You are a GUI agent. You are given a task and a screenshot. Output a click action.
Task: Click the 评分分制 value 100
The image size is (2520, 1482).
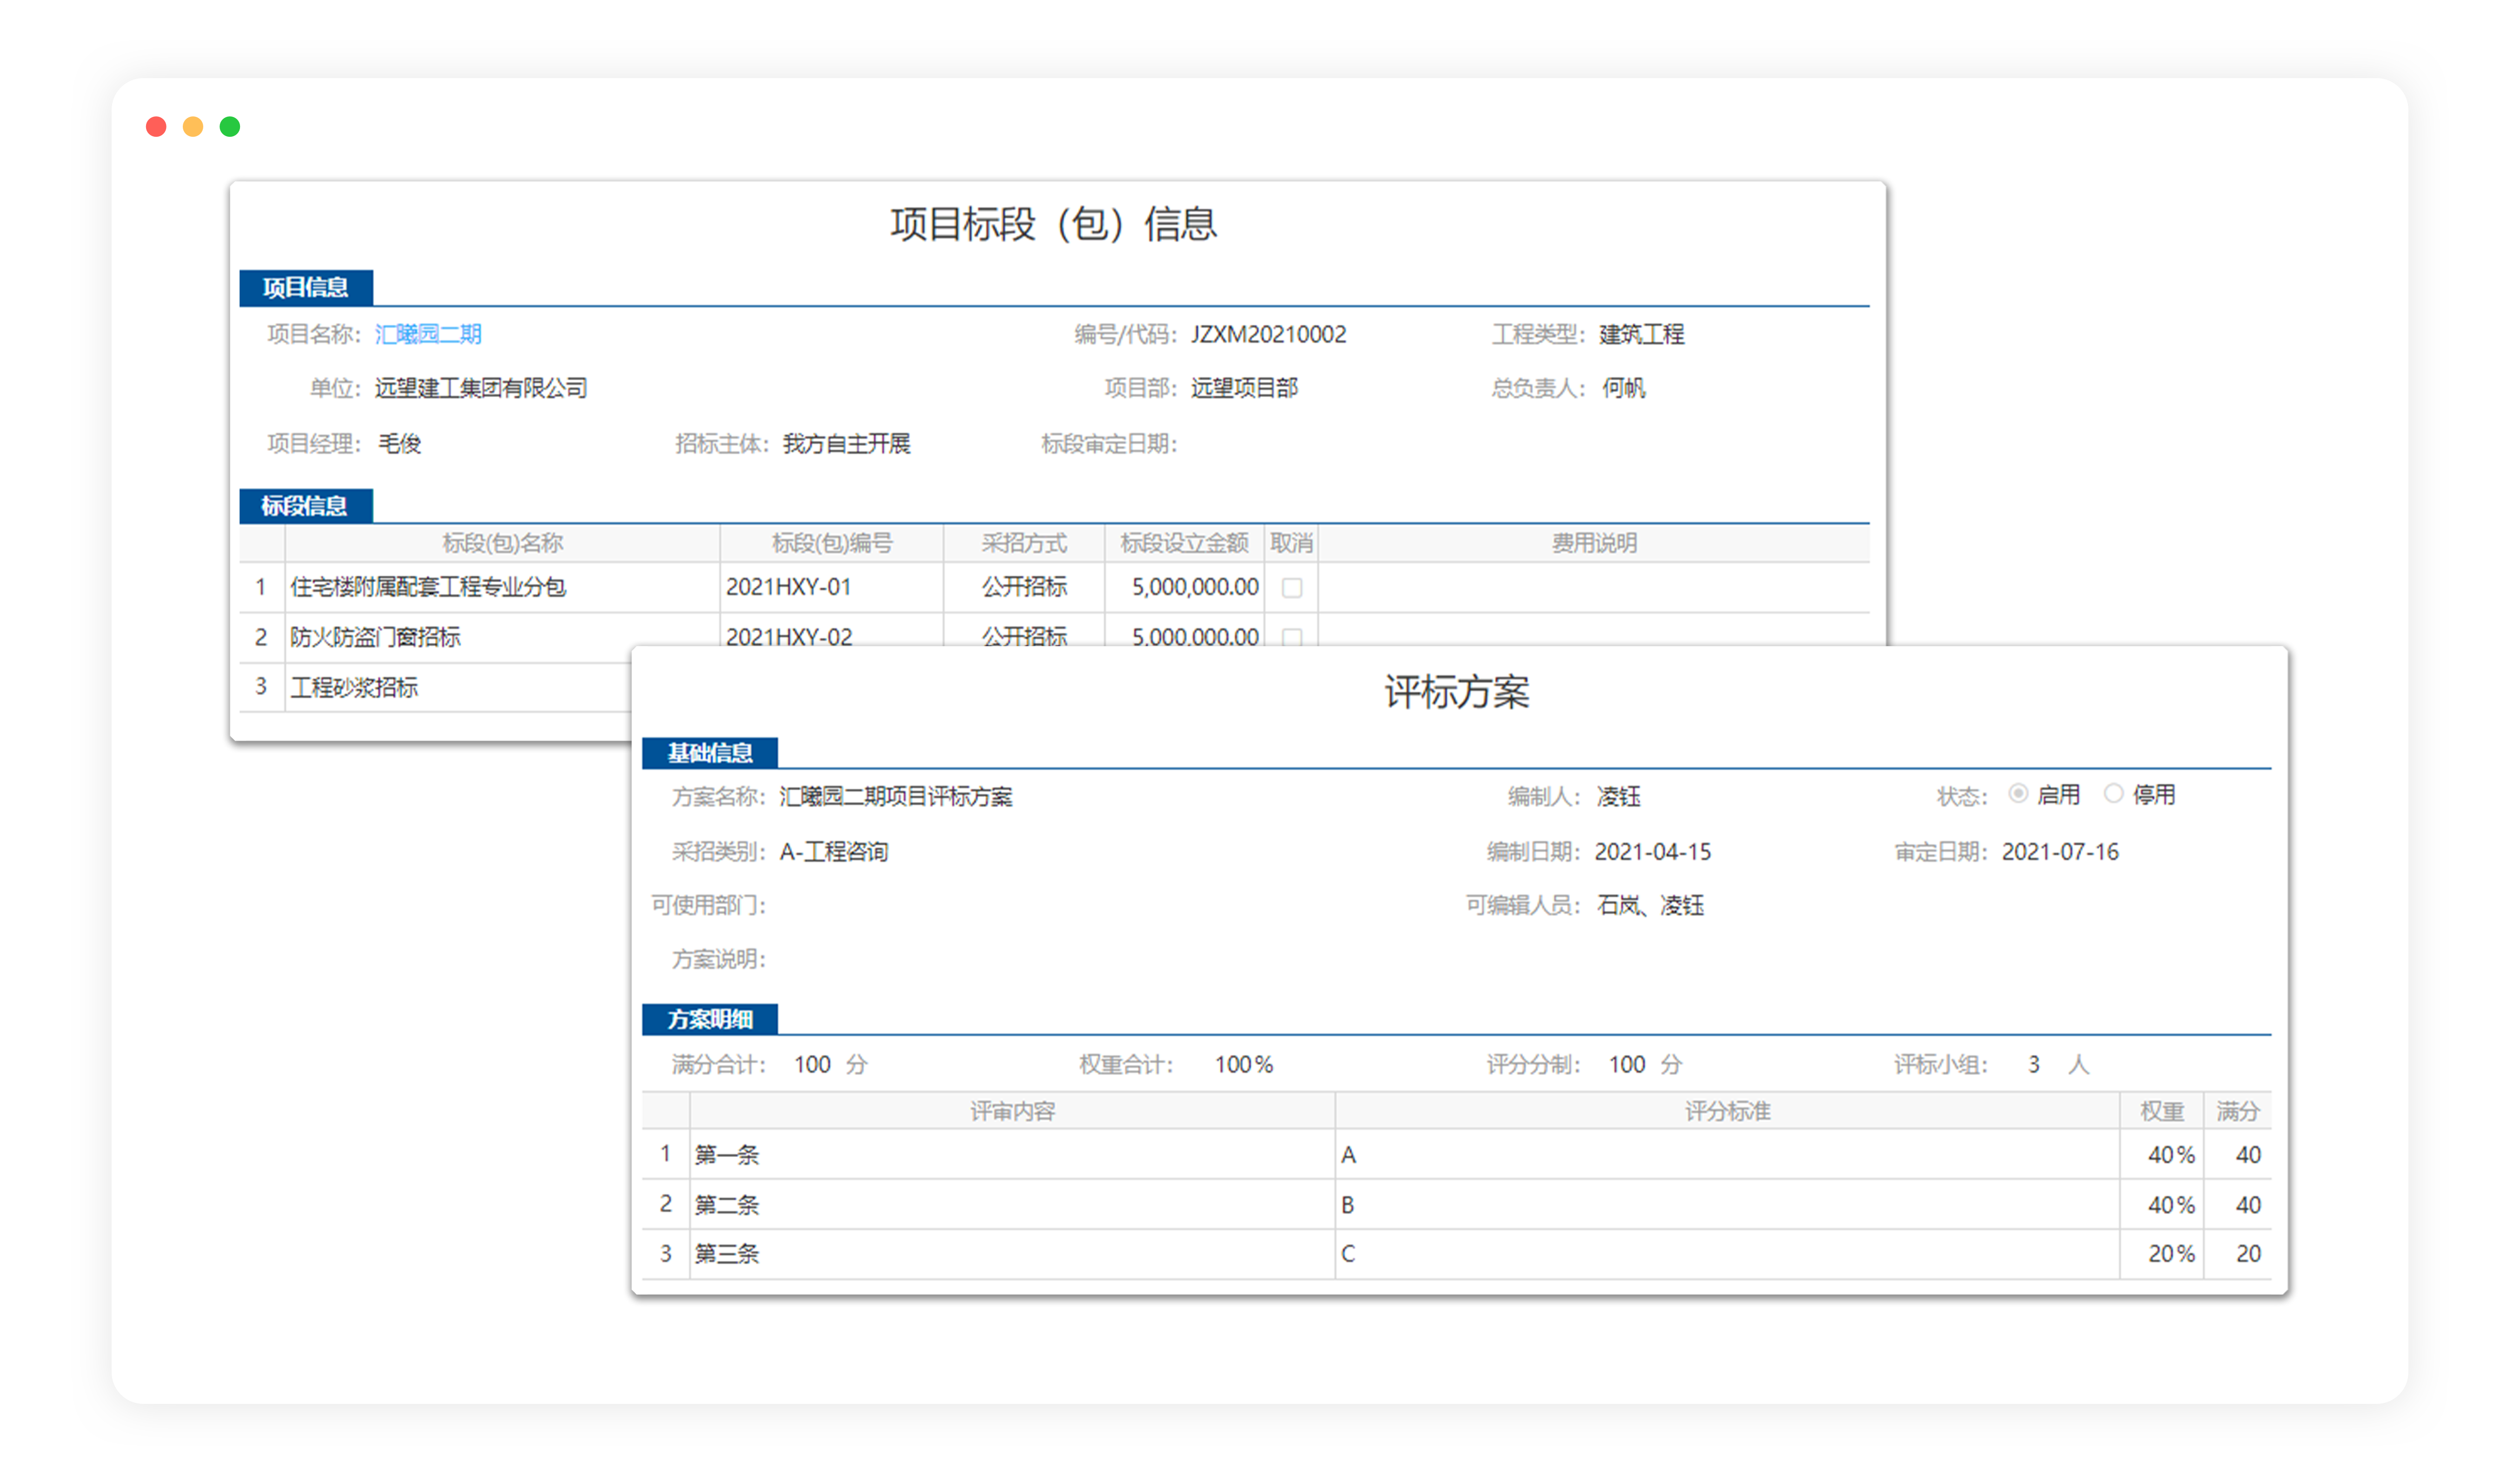coord(1627,1065)
